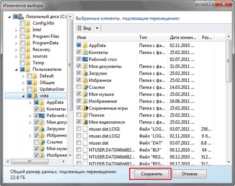Click tree vertical scrollbar up arrow
Screen dimensions: 235x186
point(70,17)
